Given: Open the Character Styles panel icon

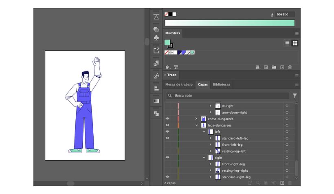Looking at the screenshot, I should [x=156, y=76].
